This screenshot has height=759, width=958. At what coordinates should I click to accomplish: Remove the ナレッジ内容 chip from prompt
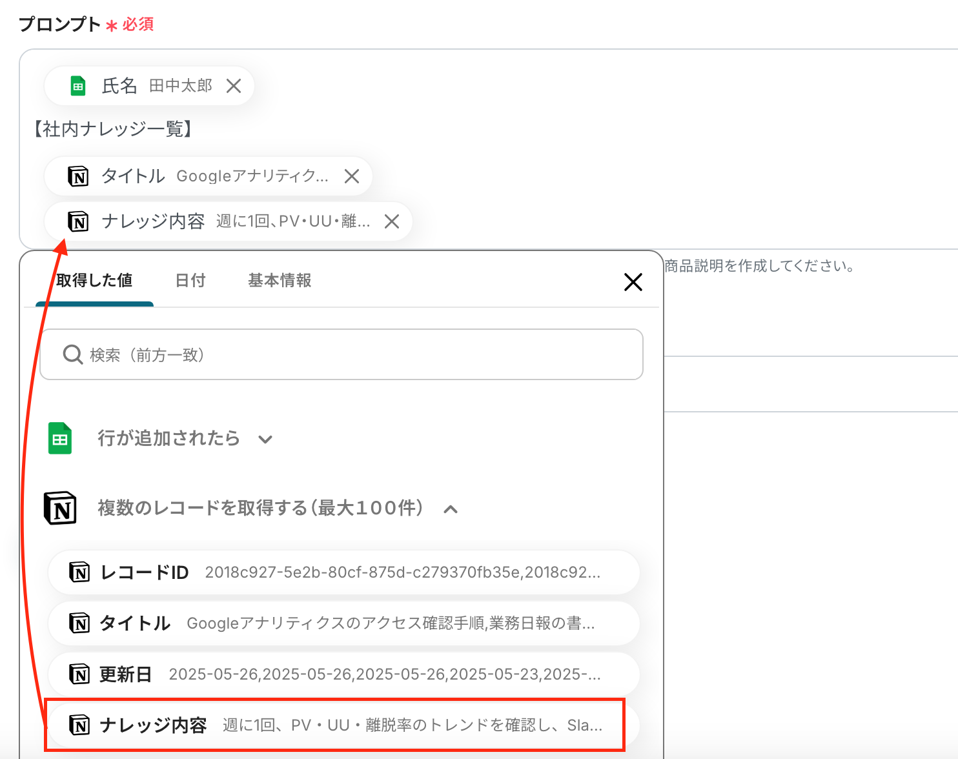(392, 221)
